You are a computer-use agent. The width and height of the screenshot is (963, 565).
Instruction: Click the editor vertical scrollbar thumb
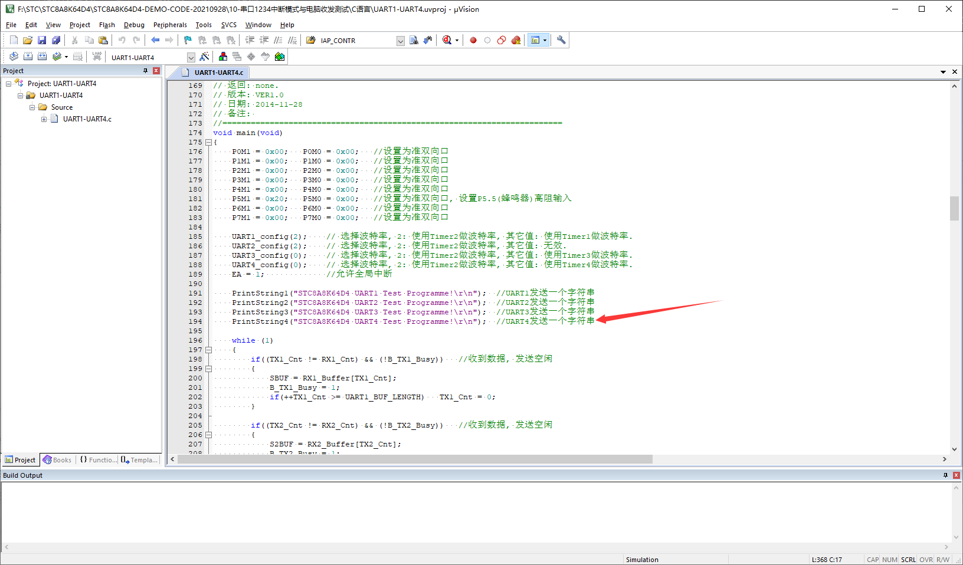(x=954, y=208)
